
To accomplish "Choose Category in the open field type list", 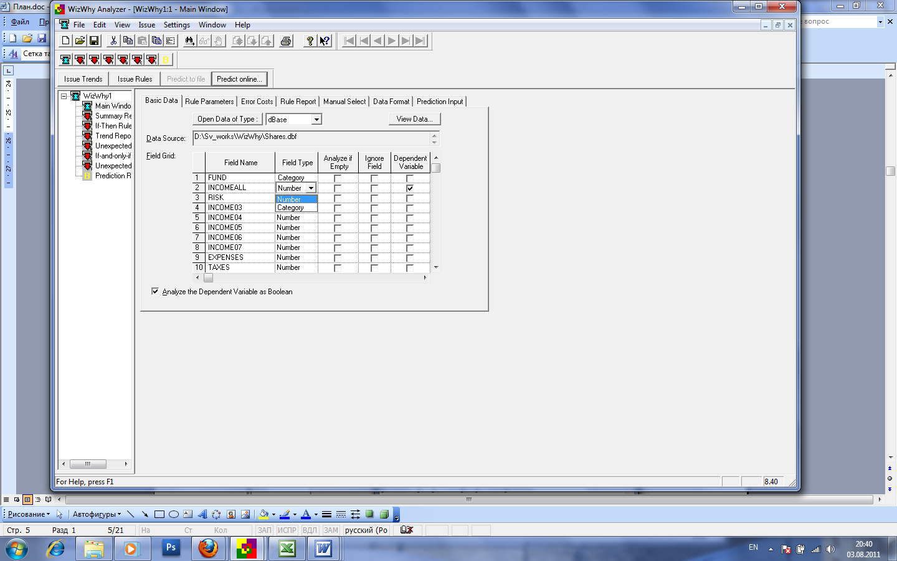I will [297, 208].
